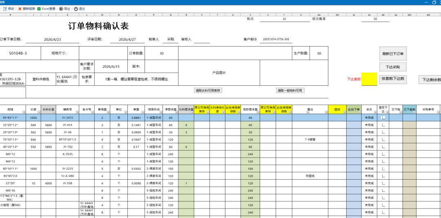Click the 退出 power icon
Screen dimensions: 441x218
(x=76, y=9)
